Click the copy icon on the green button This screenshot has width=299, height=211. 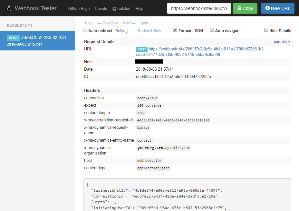point(239,8)
